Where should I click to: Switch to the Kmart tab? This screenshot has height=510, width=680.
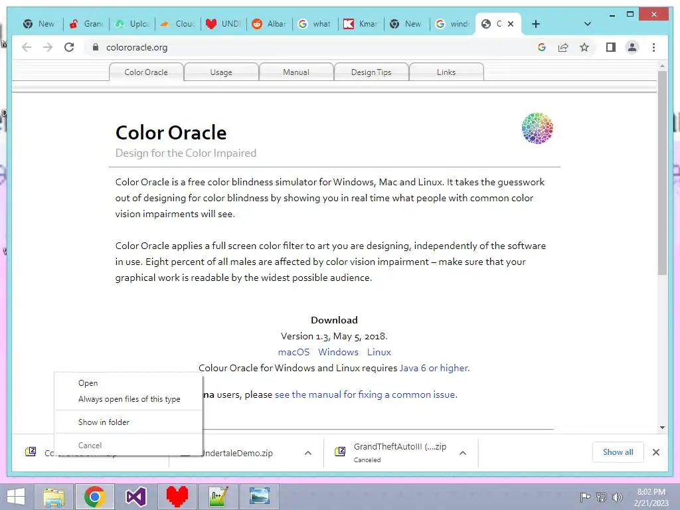click(x=361, y=24)
